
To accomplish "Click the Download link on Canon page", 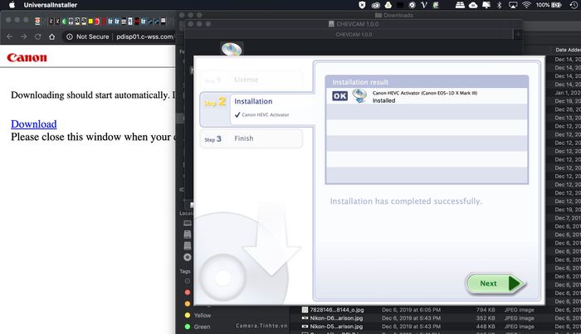I will click(34, 124).
